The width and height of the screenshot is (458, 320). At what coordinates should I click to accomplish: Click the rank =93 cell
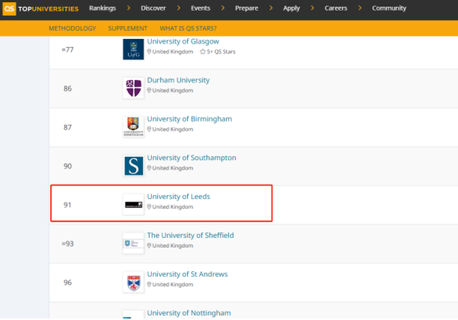[67, 244]
